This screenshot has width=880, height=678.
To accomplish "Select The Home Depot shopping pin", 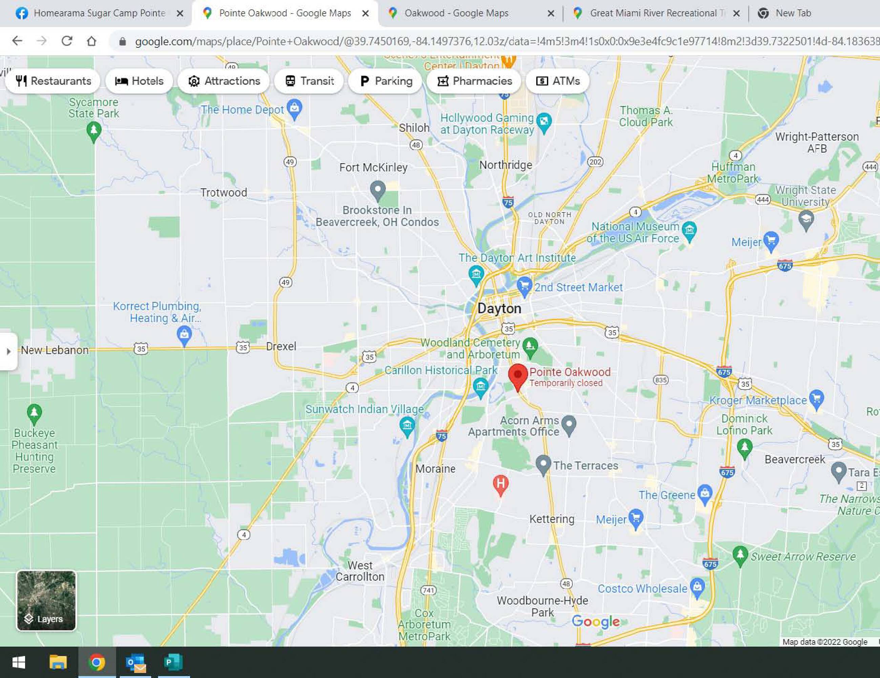I will [295, 108].
